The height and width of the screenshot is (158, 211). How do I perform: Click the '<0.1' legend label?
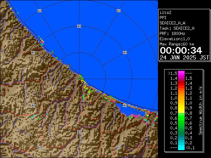190,148
